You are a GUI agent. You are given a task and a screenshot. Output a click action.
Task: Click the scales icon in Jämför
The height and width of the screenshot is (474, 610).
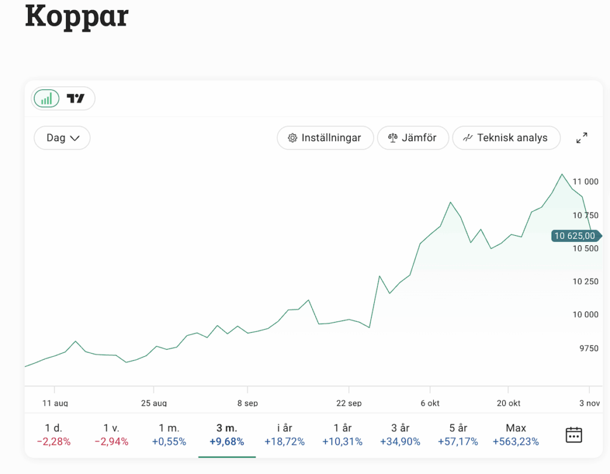(393, 138)
